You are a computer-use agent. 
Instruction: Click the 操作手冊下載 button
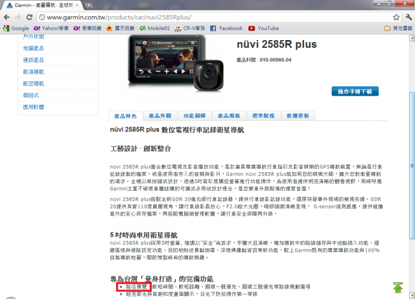coord(355,91)
